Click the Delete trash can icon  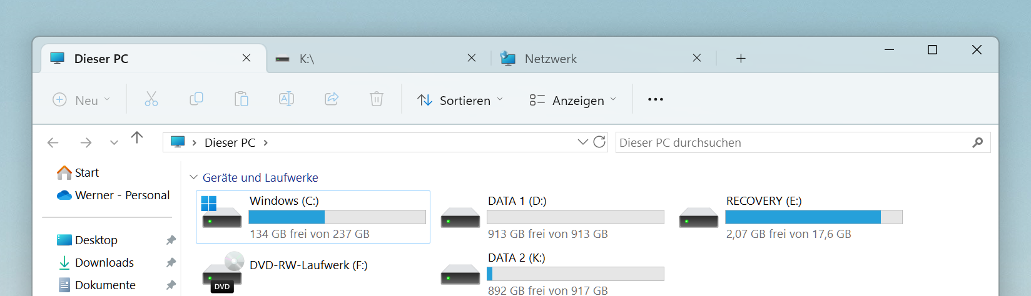(377, 99)
